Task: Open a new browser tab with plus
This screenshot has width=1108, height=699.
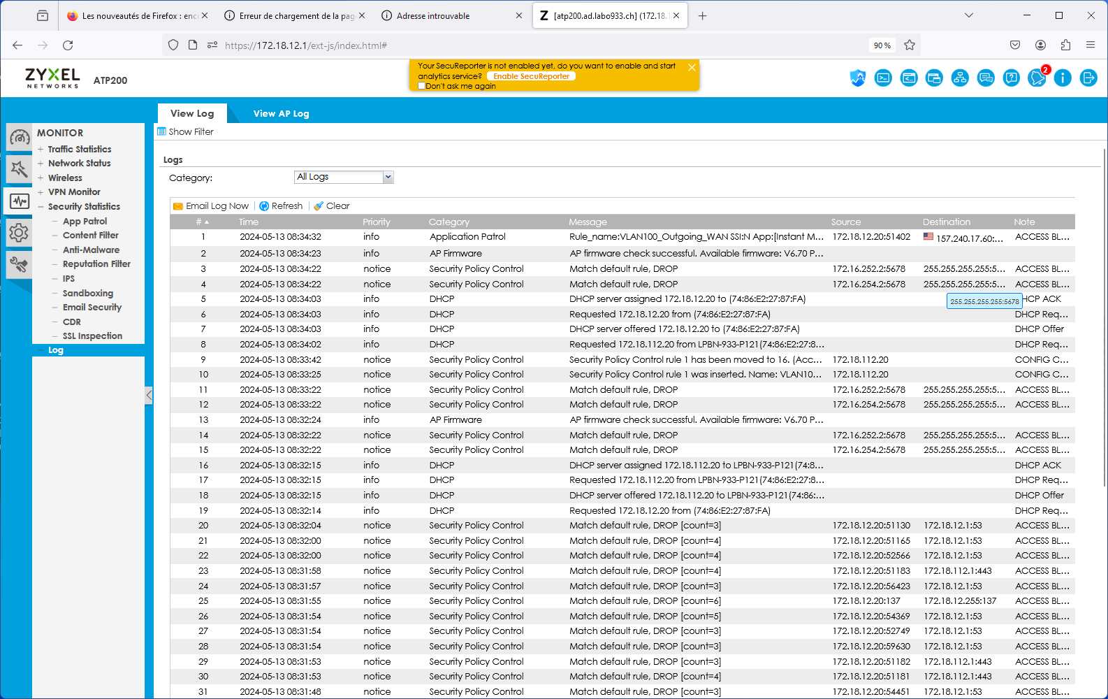Action: (x=703, y=15)
